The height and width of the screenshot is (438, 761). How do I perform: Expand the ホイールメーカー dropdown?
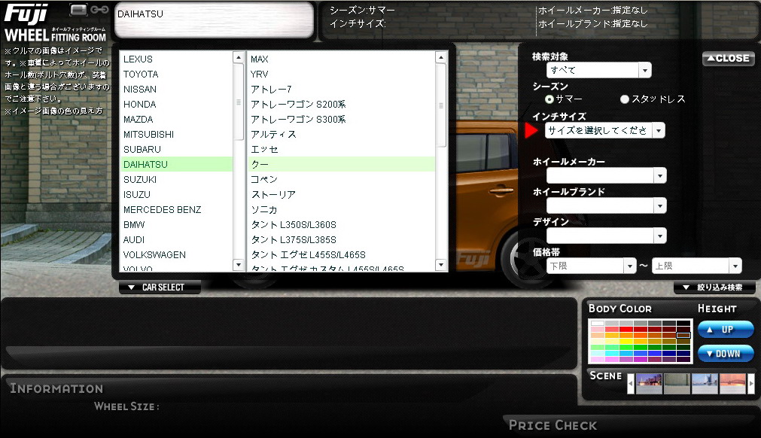click(x=606, y=175)
